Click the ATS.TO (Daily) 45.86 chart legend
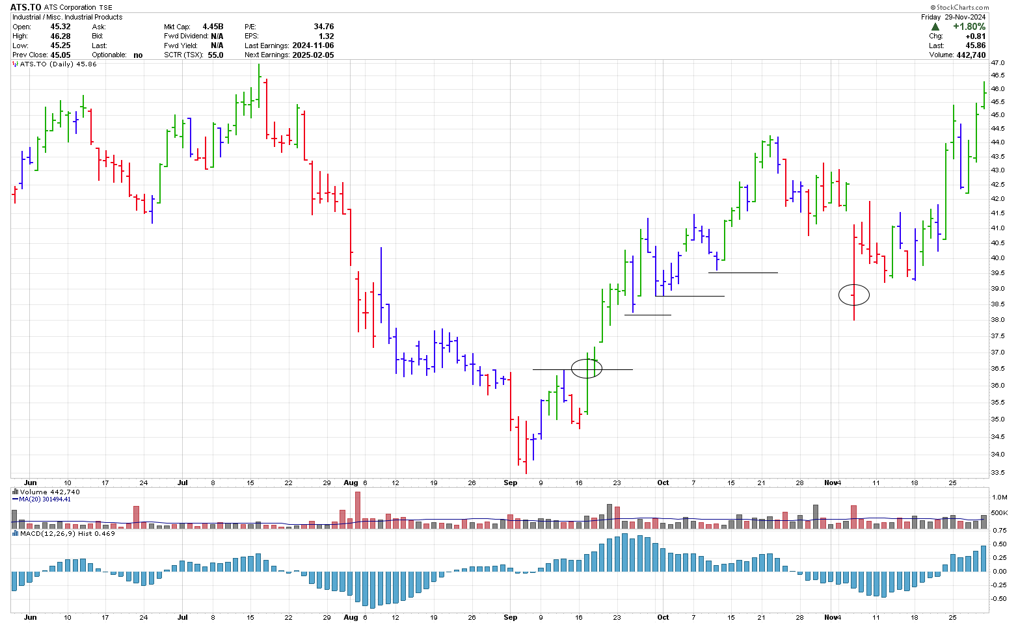This screenshot has width=1018, height=623. click(x=59, y=64)
